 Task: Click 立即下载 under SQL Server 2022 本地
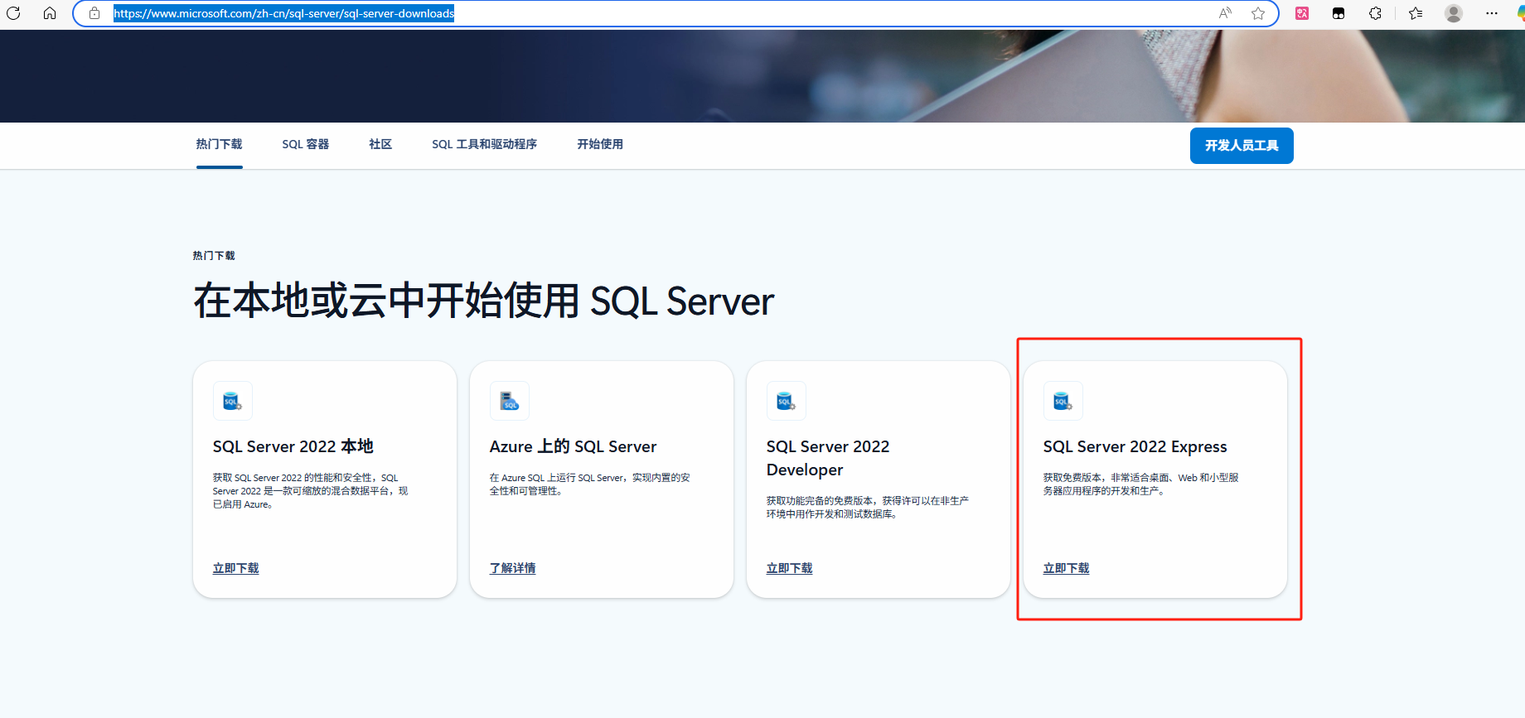coord(236,568)
